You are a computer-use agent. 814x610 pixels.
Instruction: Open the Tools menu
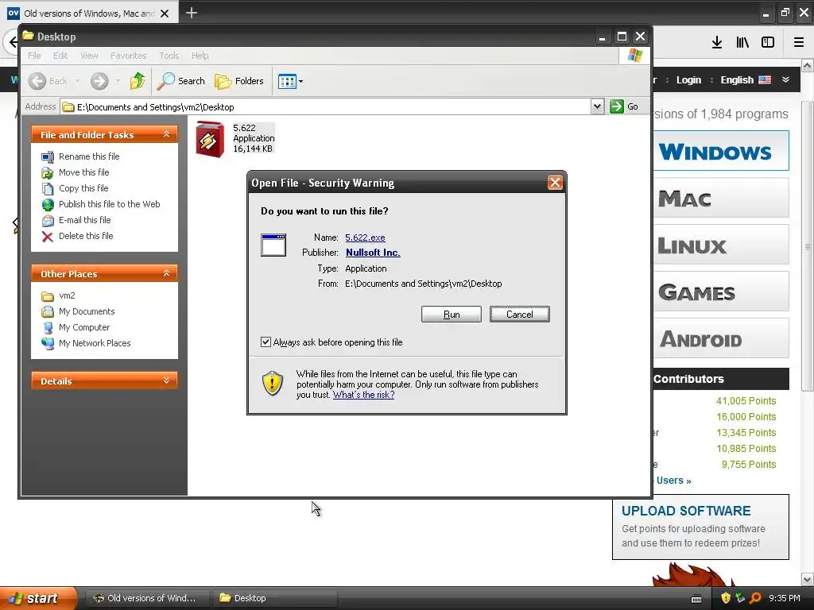[x=169, y=56]
